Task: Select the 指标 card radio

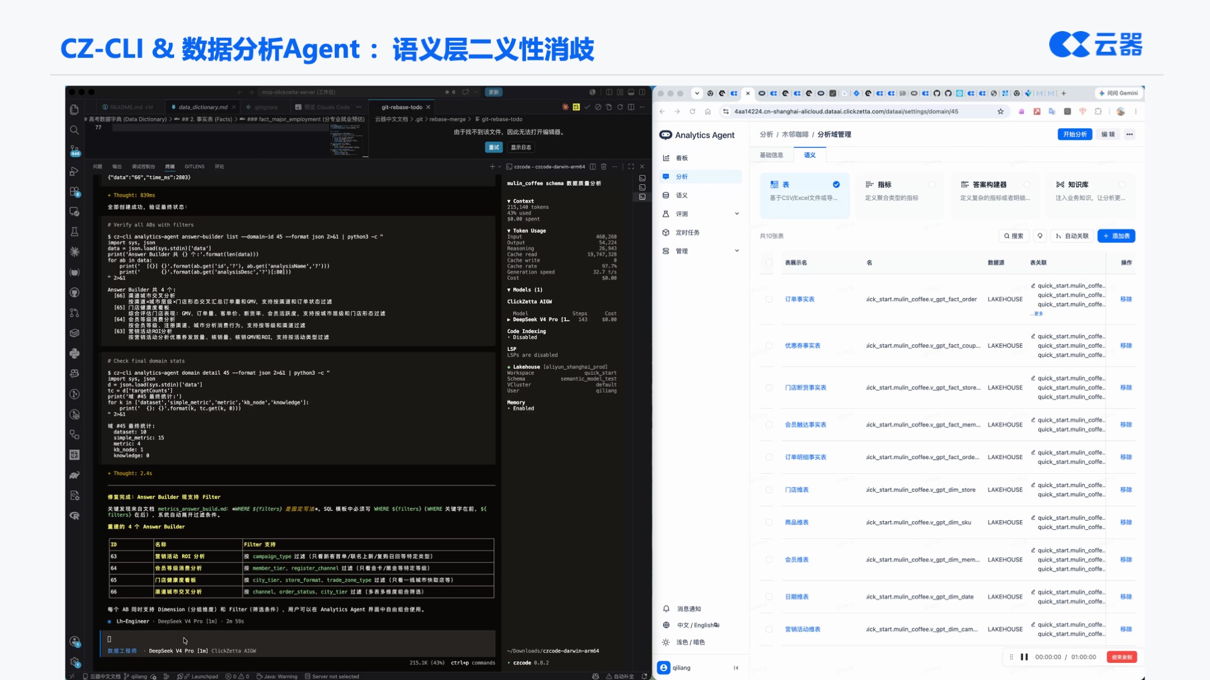Action: tap(931, 184)
